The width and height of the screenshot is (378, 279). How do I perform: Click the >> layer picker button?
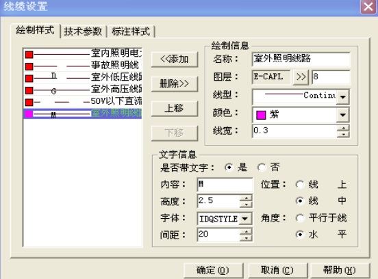[x=301, y=77]
